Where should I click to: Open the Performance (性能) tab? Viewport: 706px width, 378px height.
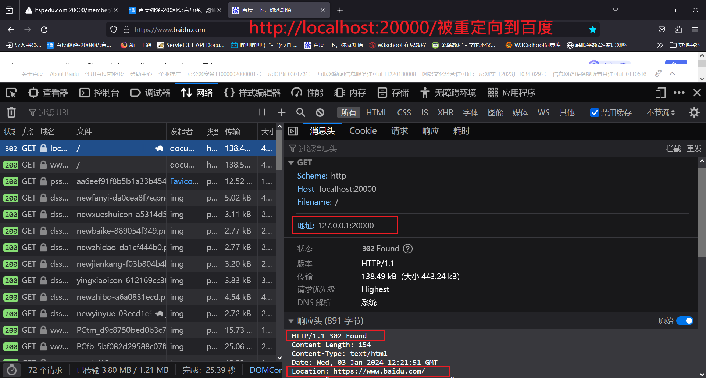click(307, 93)
